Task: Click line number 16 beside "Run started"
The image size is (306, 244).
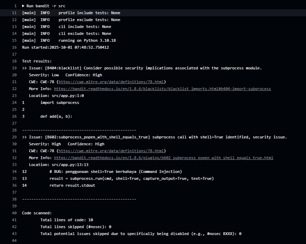Action: point(14,47)
